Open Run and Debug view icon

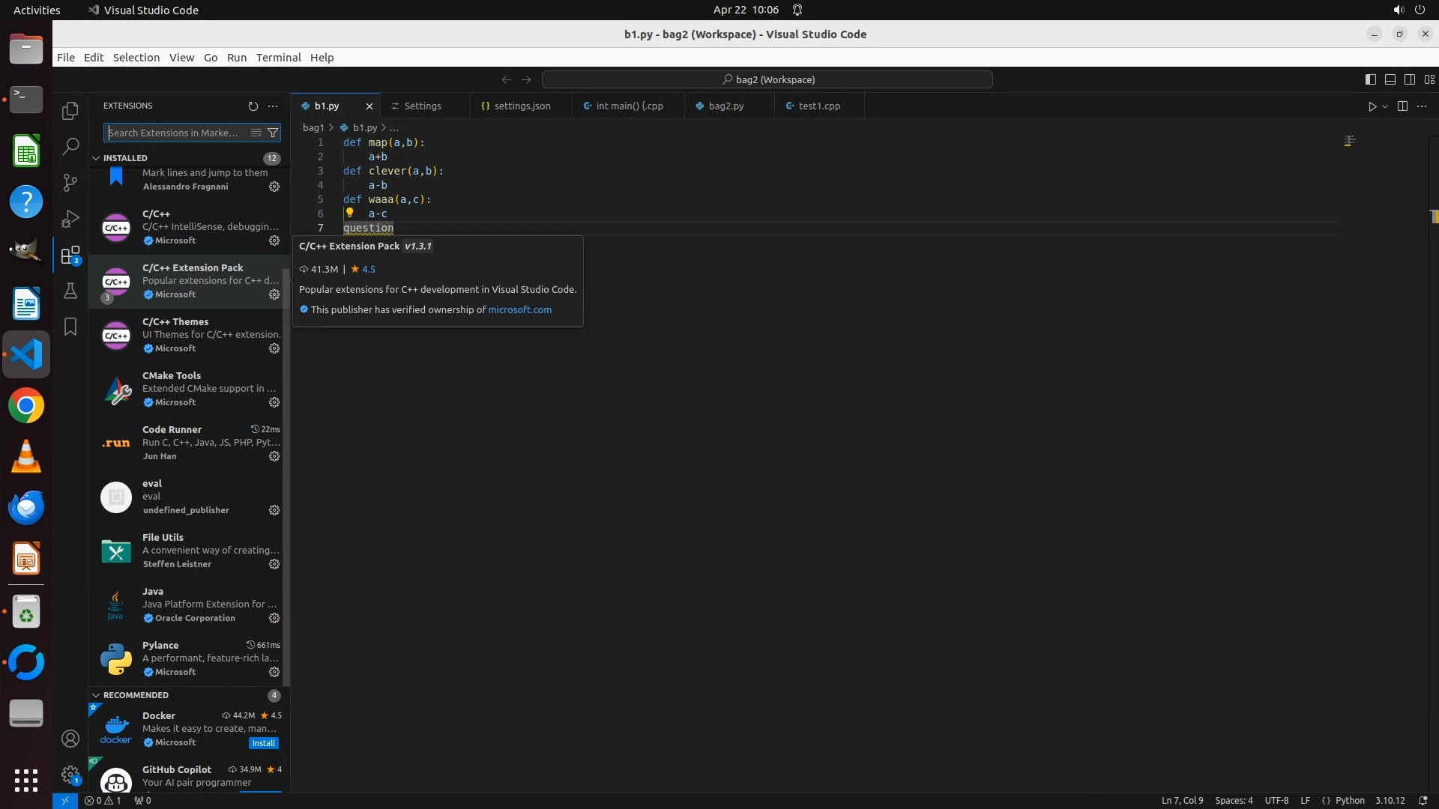click(x=70, y=219)
